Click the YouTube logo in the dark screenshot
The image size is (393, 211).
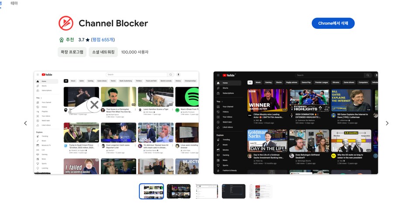click(x=228, y=75)
